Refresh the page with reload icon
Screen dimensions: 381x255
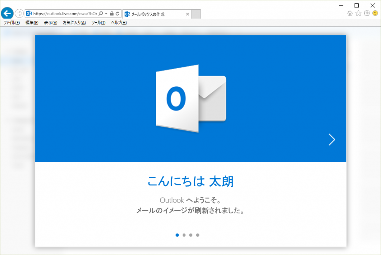pyautogui.click(x=118, y=13)
